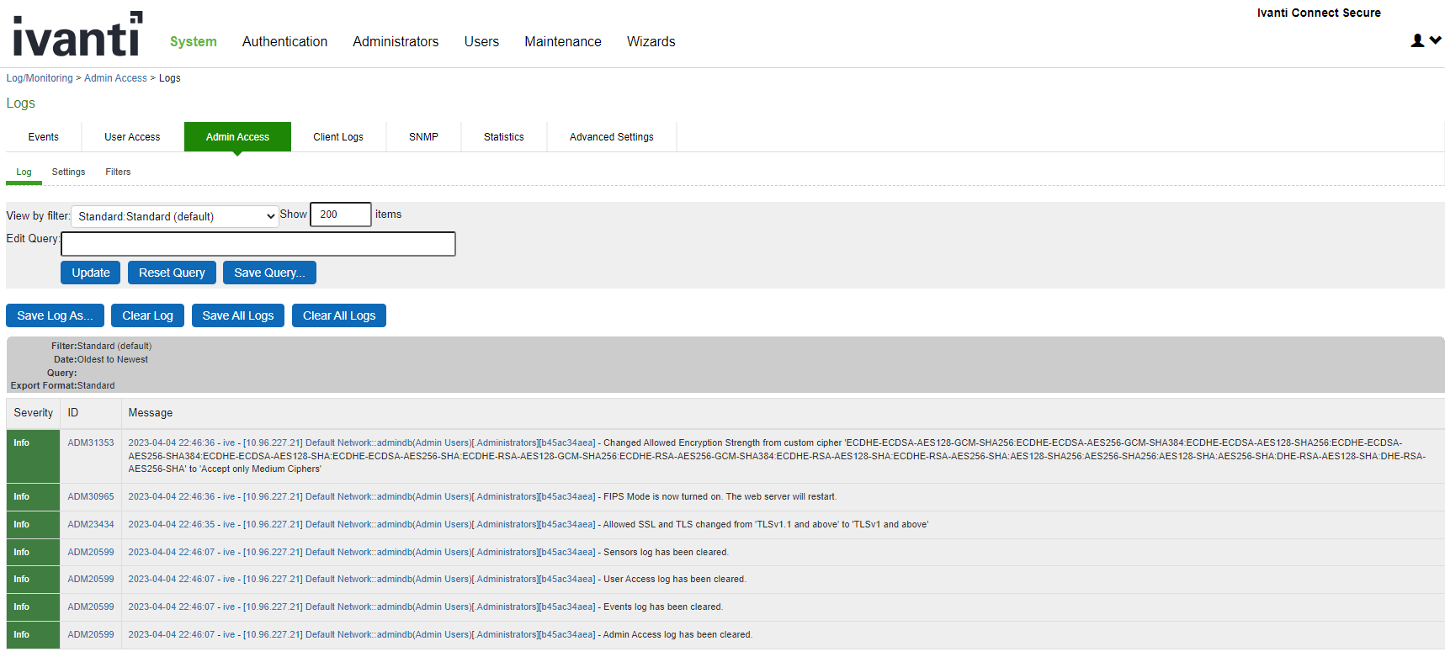Switch to the Events tab
Viewport: 1445px width, 657px height.
pos(43,137)
